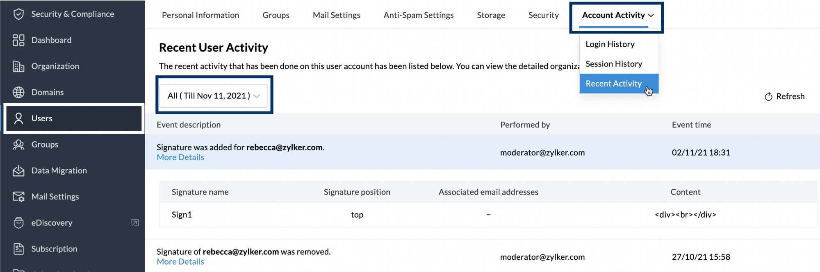
Task: Click More Details under signature removed event
Action: pyautogui.click(x=180, y=262)
